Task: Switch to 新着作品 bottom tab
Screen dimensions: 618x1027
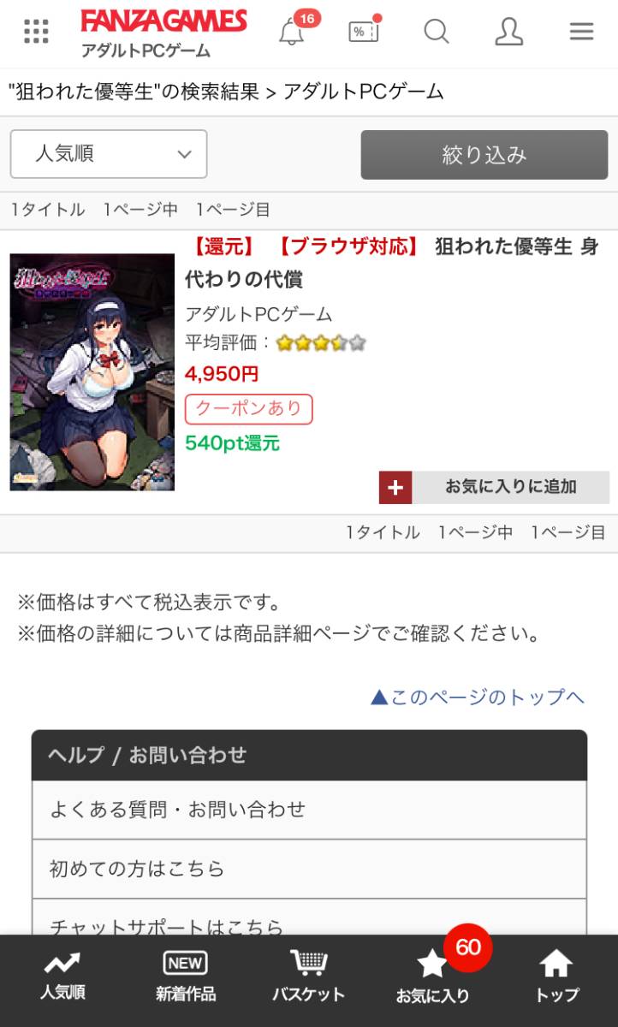Action: (186, 977)
